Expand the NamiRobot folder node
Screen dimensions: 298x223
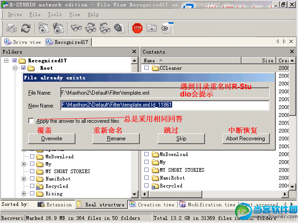coord(24,179)
